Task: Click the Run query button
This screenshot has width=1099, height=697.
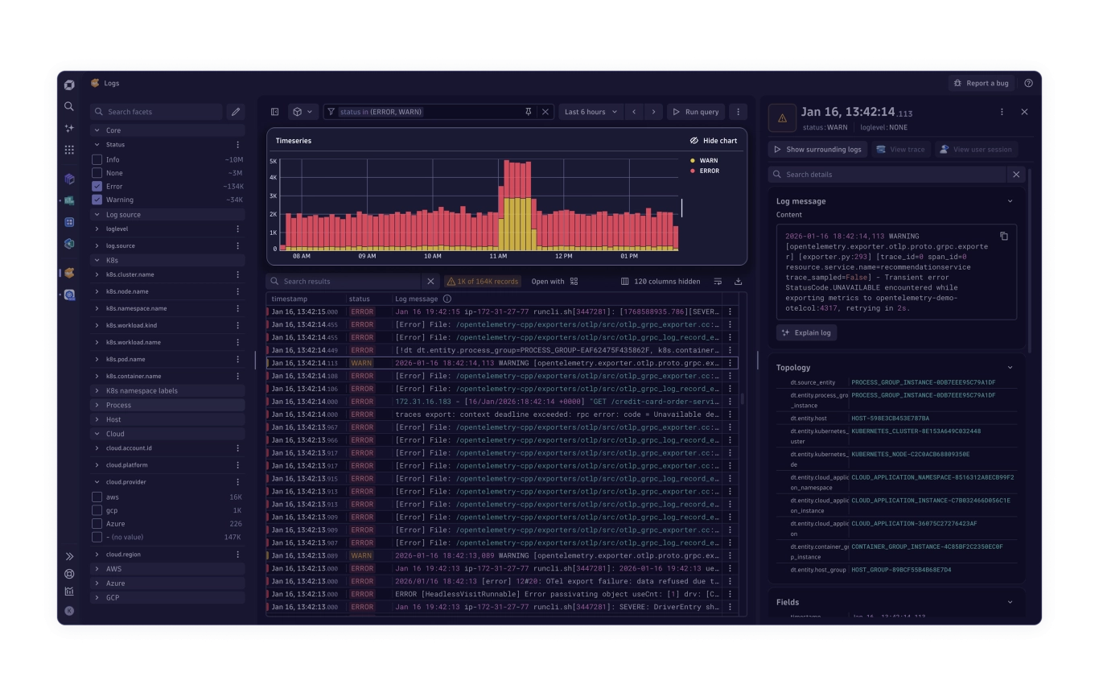Action: 696,112
